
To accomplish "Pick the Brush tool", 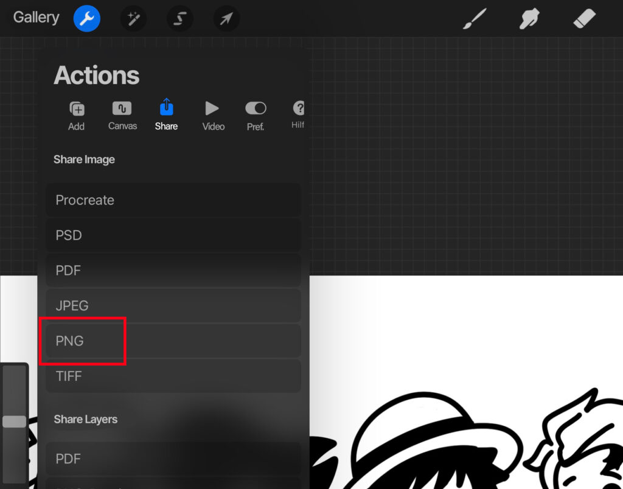I will pyautogui.click(x=474, y=18).
